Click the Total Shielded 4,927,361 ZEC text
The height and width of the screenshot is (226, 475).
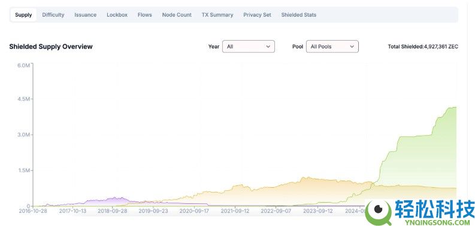(x=423, y=47)
